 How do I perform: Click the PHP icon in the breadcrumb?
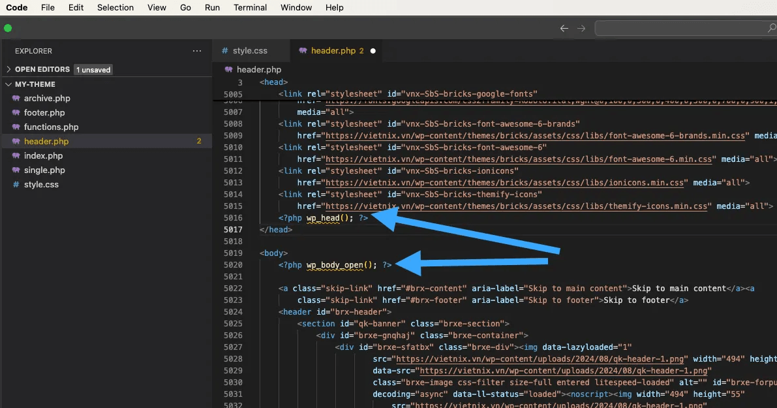click(x=228, y=69)
